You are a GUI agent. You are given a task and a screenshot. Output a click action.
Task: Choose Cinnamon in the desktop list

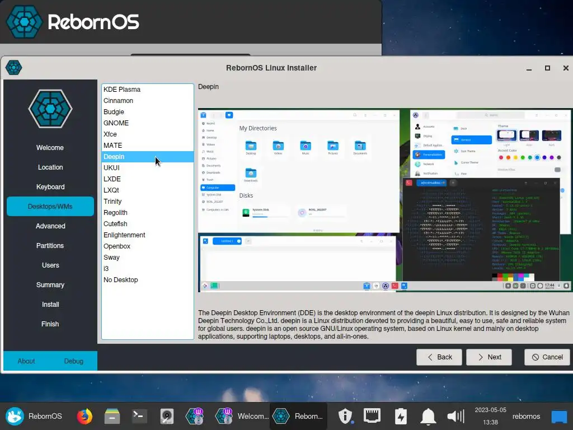(x=148, y=101)
